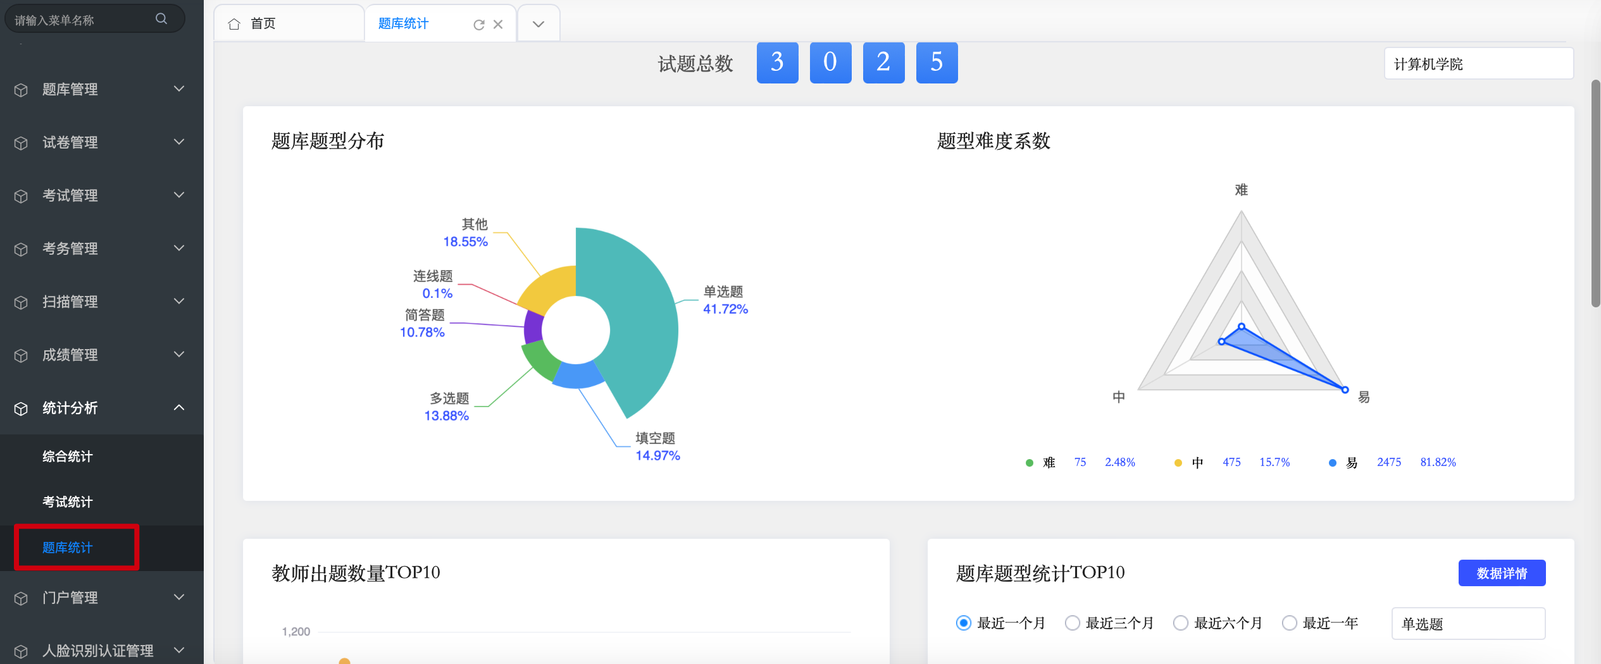
Task: Click the cube icon beside 扫描管理
Action: coord(21,302)
